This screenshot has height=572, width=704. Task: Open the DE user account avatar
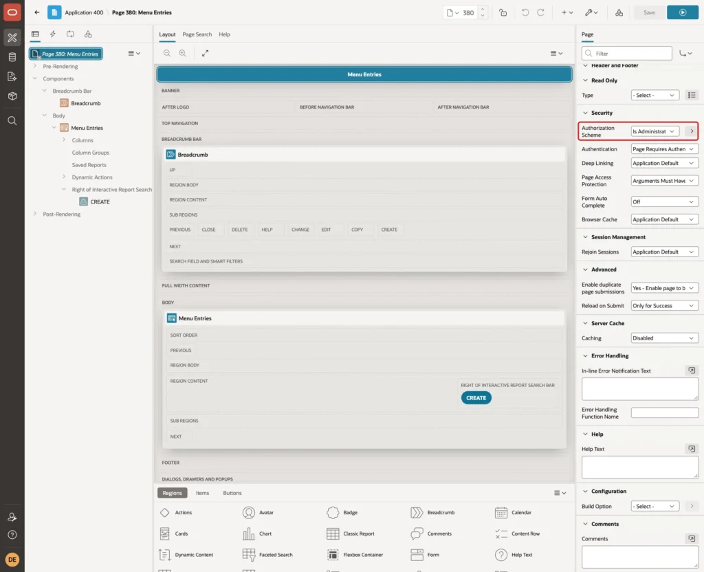tap(12, 560)
